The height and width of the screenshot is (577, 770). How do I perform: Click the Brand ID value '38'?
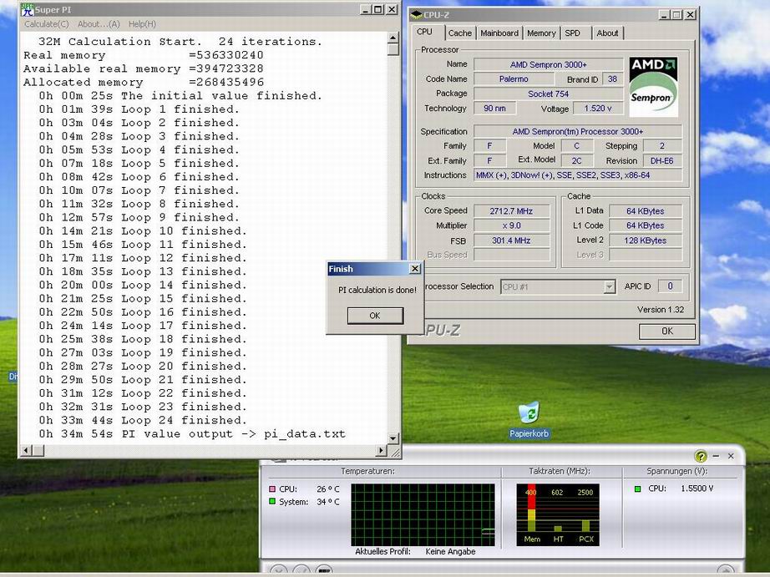[x=612, y=79]
